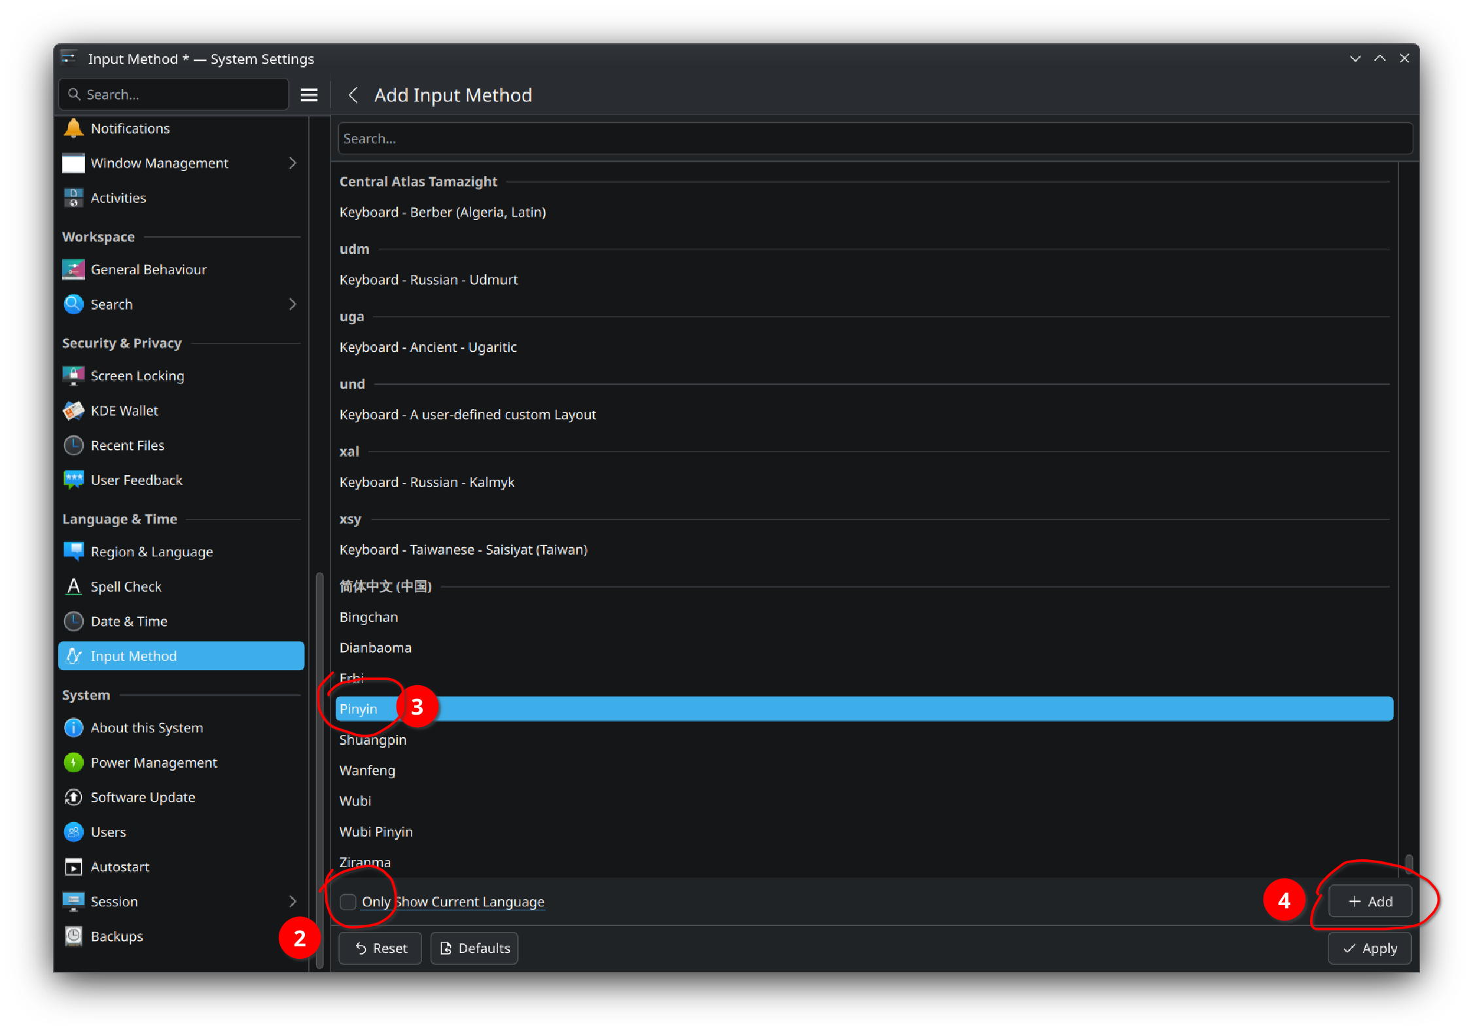Focus the Add Input Method search field

pos(874,139)
